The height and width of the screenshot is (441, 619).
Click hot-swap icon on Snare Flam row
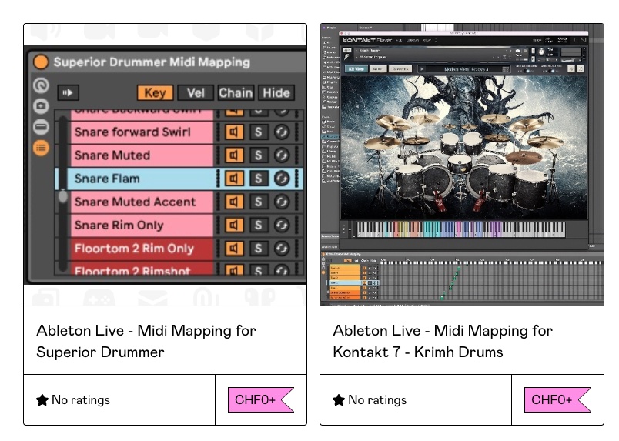coord(282,179)
